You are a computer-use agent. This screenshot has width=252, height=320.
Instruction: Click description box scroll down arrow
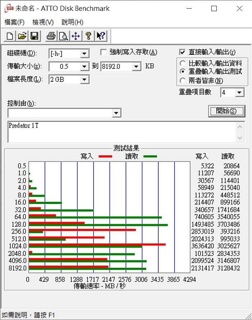[x=240, y=138]
